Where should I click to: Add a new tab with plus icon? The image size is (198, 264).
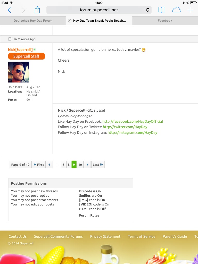[x=190, y=10]
